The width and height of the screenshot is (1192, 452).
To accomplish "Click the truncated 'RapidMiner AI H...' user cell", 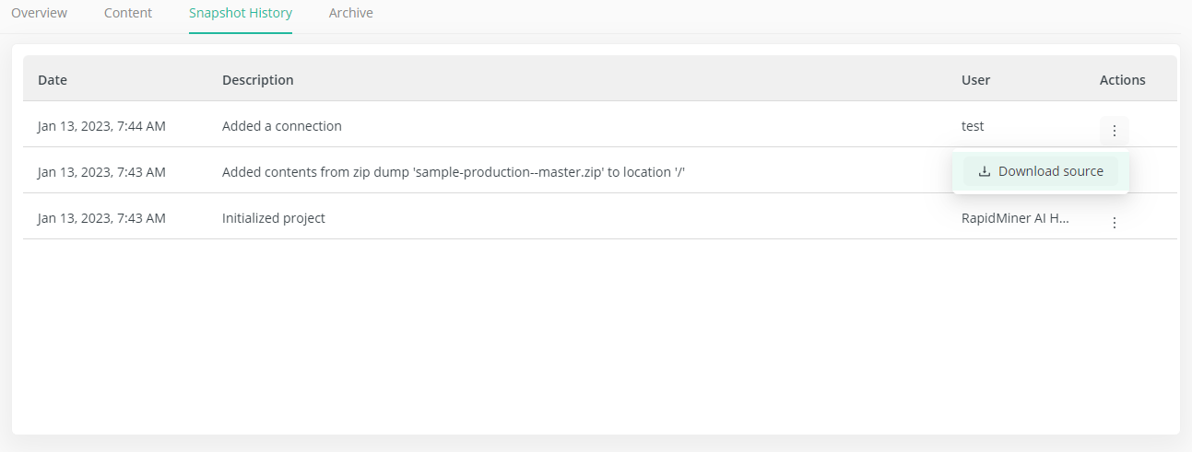I will tap(1015, 218).
